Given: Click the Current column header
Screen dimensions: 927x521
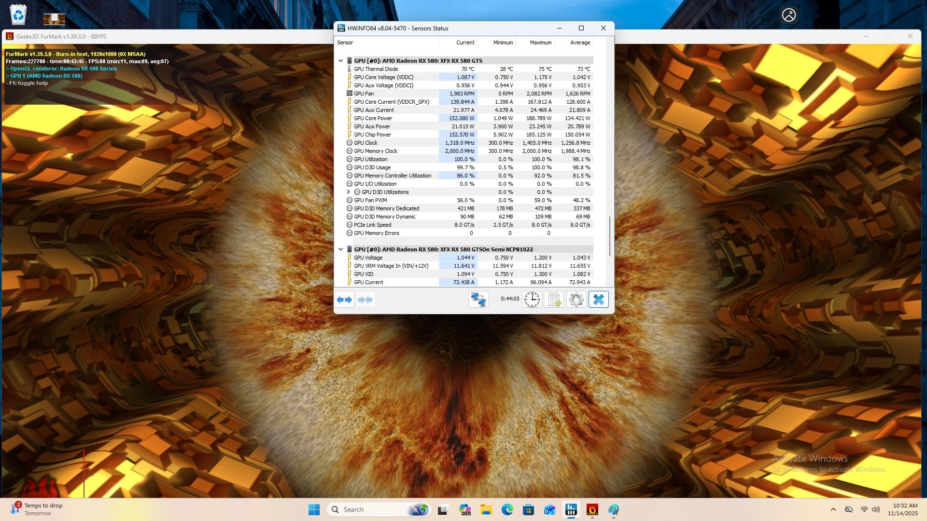Looking at the screenshot, I should click(458, 42).
